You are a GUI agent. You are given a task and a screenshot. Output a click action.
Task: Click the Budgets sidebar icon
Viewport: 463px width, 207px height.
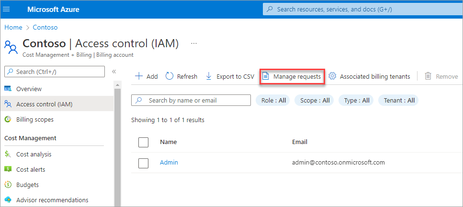click(8, 185)
